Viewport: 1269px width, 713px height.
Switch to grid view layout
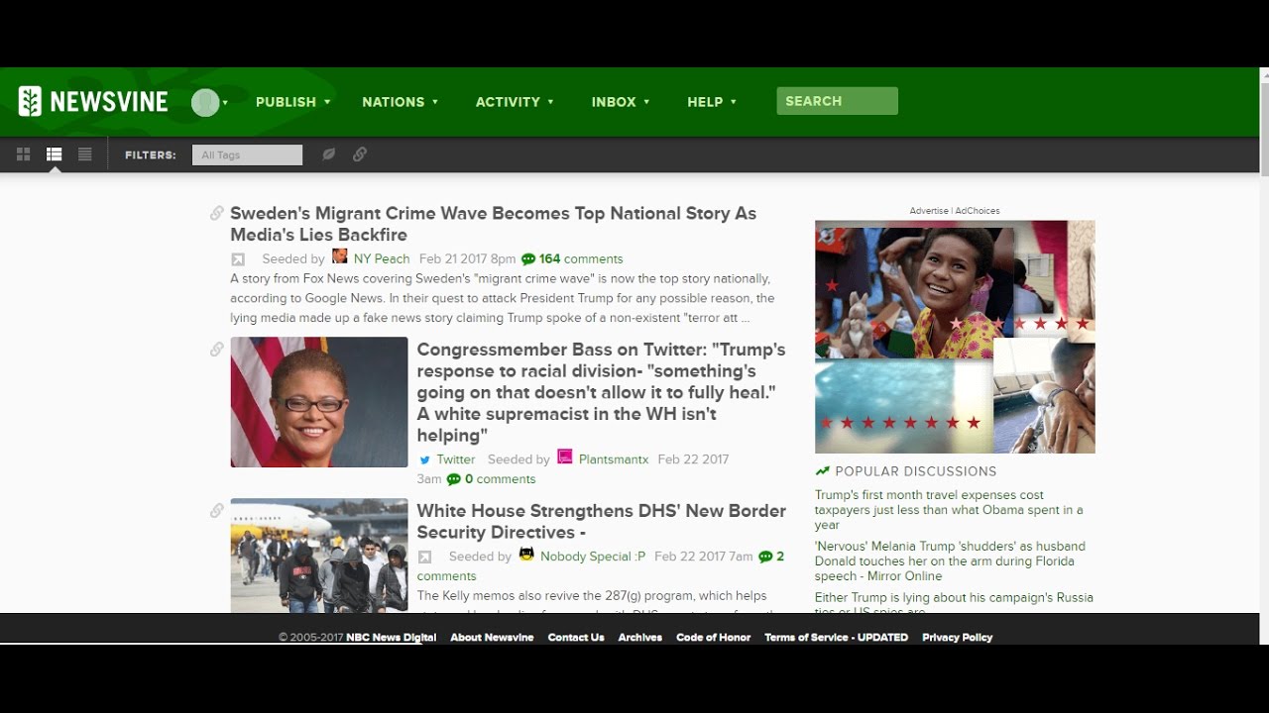pos(24,154)
